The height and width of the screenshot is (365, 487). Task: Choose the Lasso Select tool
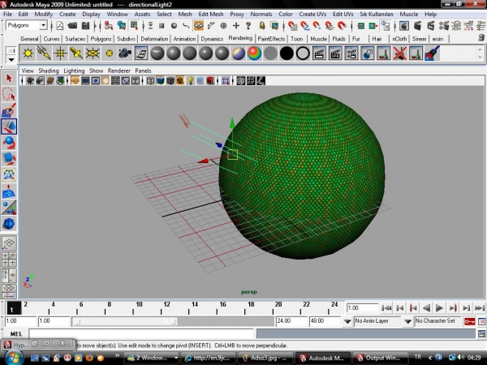tap(9, 94)
